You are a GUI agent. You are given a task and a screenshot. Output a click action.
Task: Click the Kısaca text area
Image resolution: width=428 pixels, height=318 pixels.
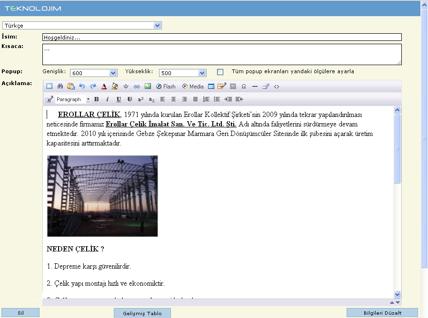coord(222,55)
